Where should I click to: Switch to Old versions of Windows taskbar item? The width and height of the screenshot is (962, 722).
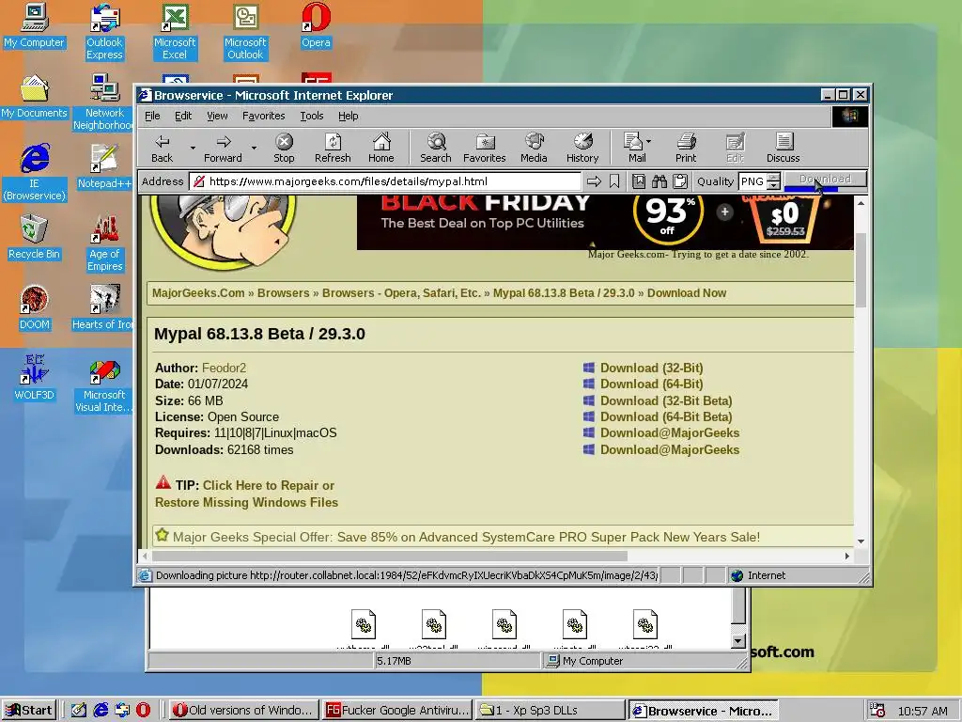pyautogui.click(x=244, y=711)
